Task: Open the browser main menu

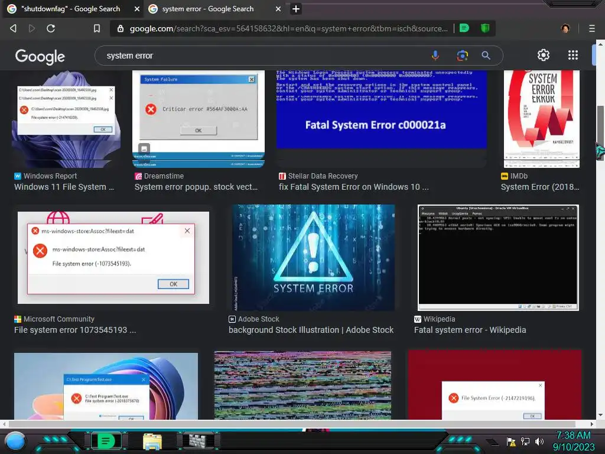Action: (591, 28)
